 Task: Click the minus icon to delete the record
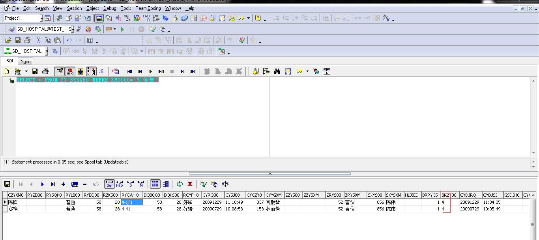84,184
